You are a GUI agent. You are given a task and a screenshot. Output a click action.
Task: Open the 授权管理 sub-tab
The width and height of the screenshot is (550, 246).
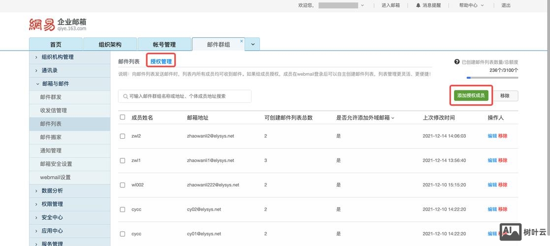point(161,61)
